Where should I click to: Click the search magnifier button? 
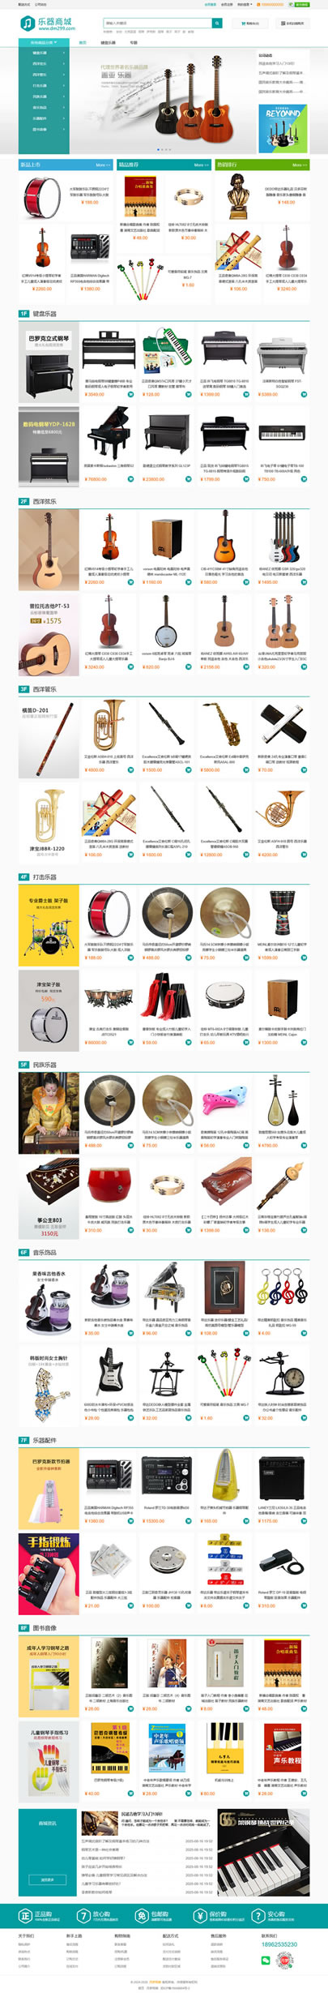[x=217, y=24]
